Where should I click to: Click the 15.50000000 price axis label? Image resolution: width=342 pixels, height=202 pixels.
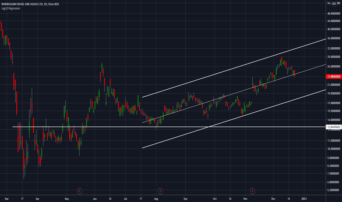pos(334,111)
